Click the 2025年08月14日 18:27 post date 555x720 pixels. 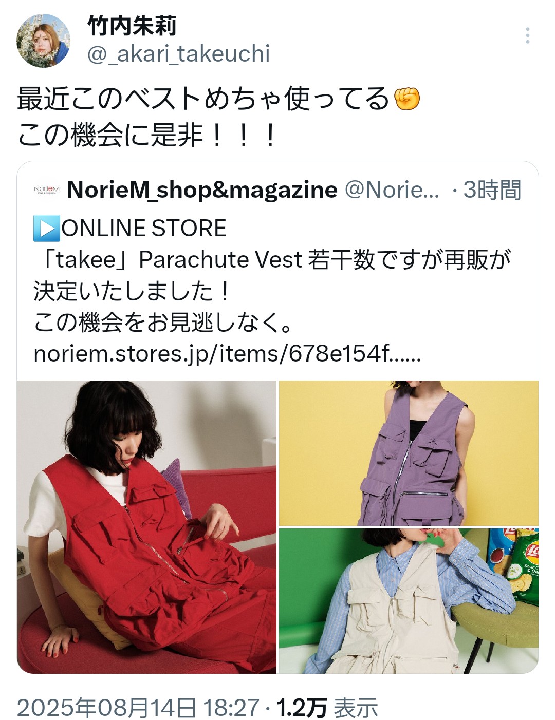(138, 708)
